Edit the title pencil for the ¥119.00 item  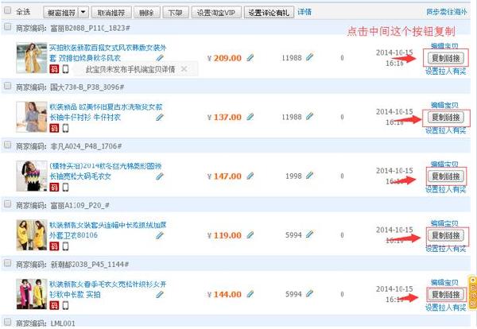tap(159, 235)
